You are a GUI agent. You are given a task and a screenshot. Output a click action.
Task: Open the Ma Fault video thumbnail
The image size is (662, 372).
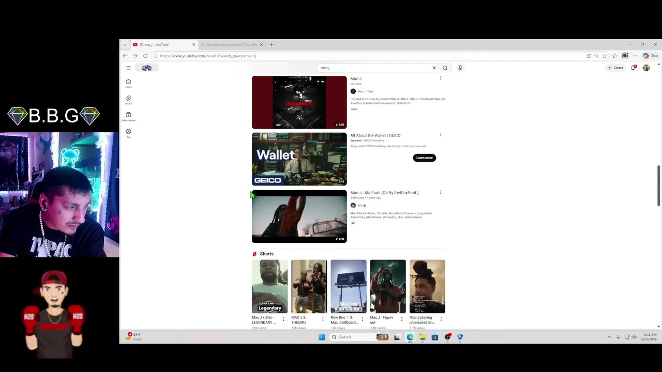pos(299,216)
